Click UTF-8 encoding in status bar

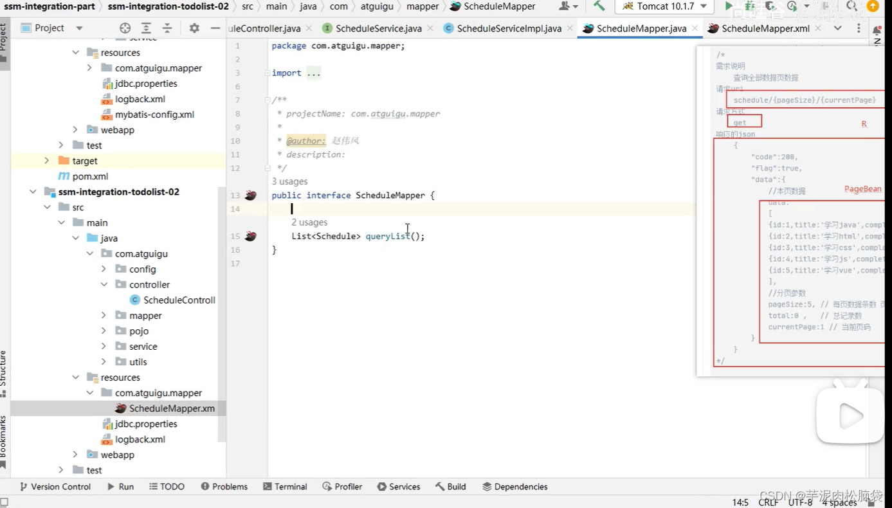[x=801, y=502]
